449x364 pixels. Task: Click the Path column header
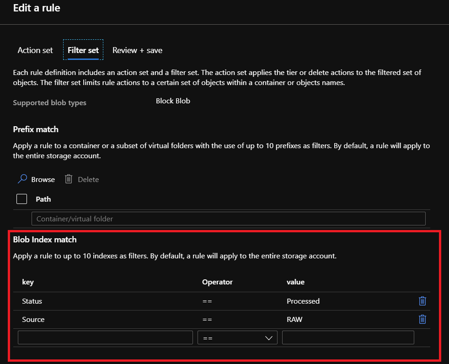coord(43,199)
